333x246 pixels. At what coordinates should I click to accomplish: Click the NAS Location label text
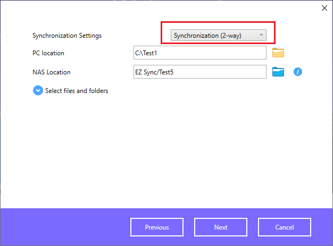click(52, 72)
